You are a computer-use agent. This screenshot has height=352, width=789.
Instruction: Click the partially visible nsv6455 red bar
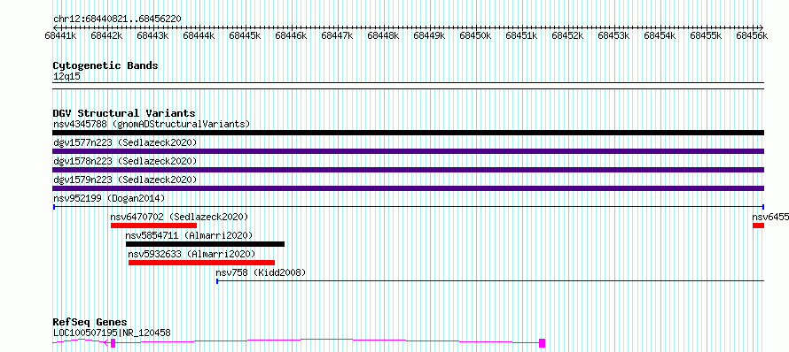758,226
